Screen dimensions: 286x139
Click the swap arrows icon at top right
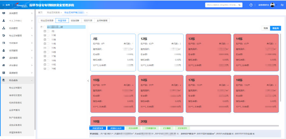click(x=282, y=5)
